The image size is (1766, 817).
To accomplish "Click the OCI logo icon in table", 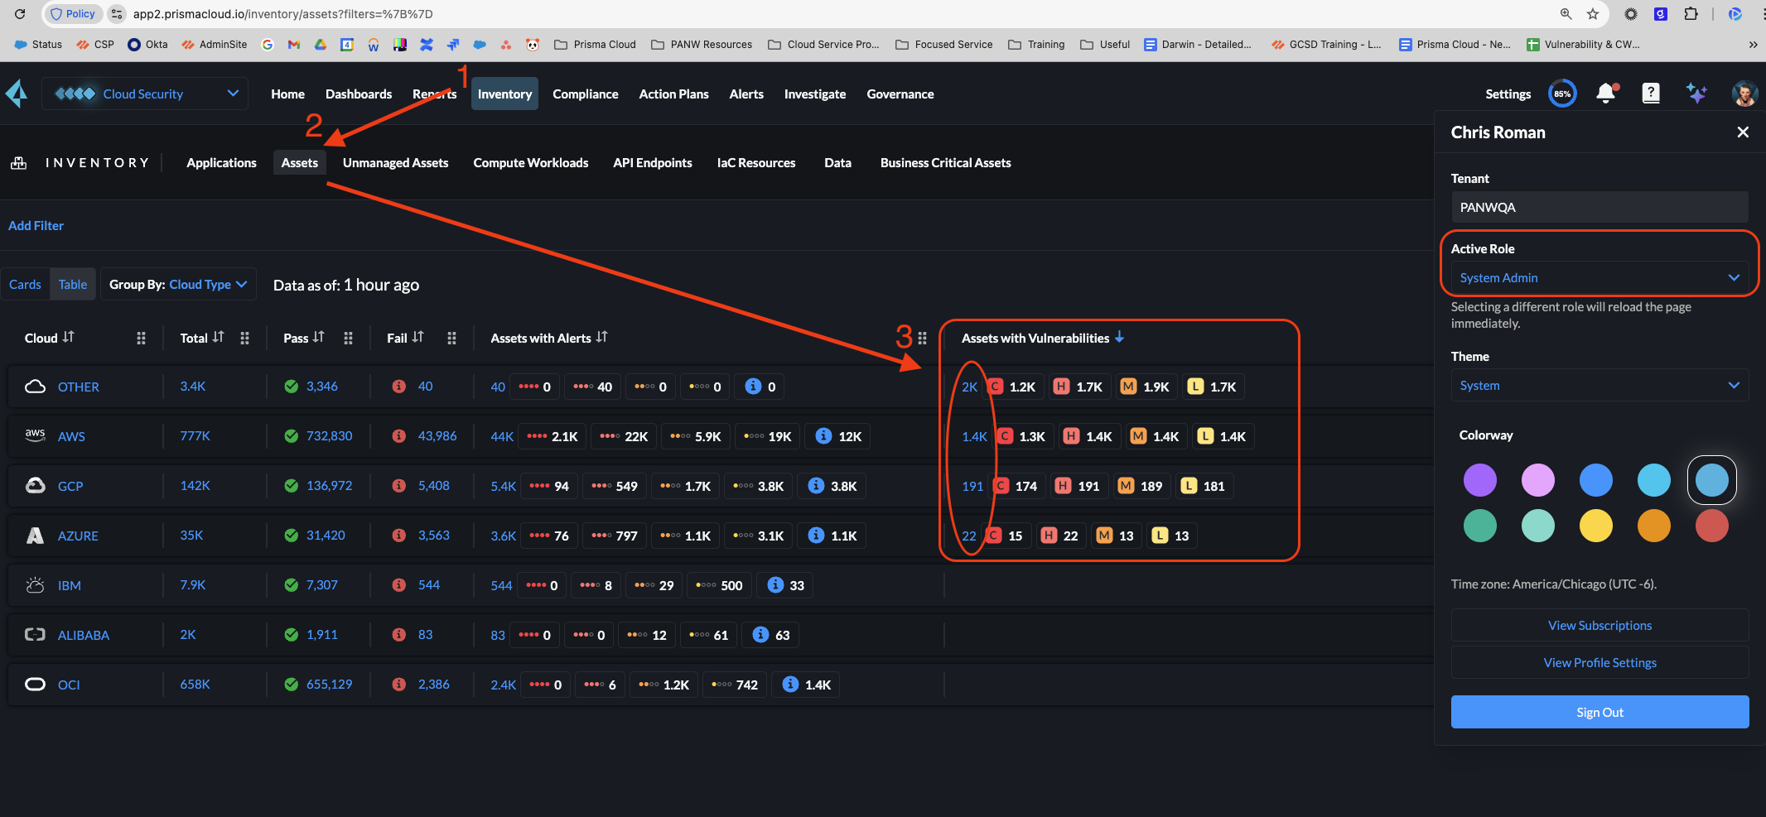I will pyautogui.click(x=35, y=685).
